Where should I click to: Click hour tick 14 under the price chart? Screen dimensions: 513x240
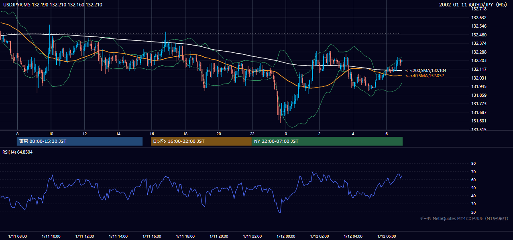click(x=118, y=134)
